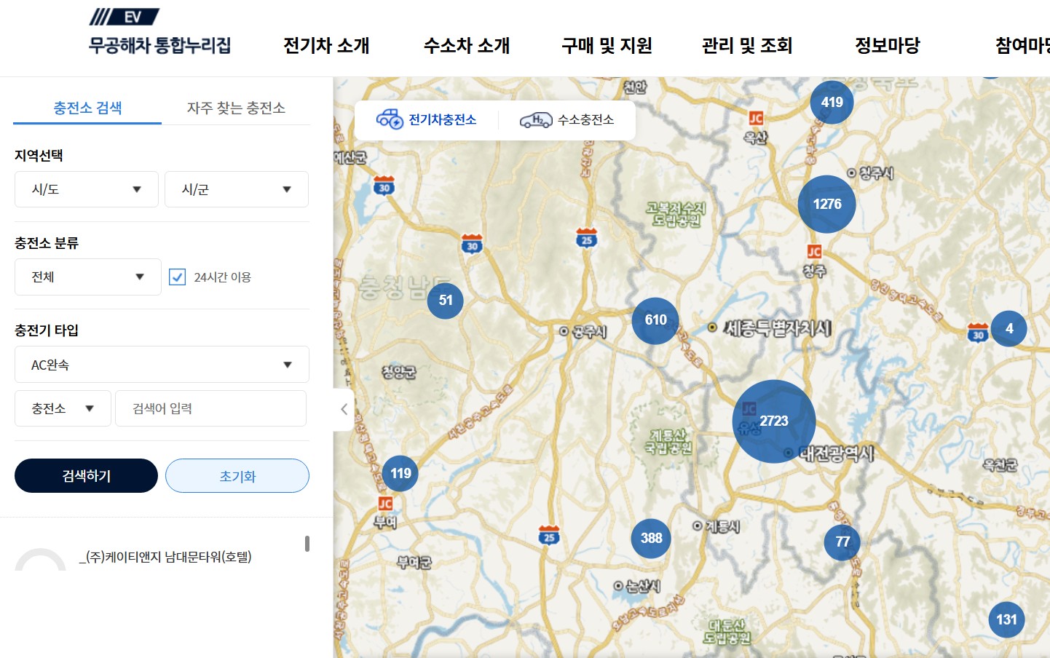
Task: Expand the AC완속 charger type dropdown
Action: [162, 364]
